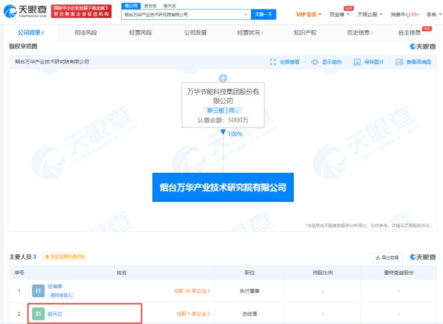Open 任瑞周 person profile link

point(55,286)
